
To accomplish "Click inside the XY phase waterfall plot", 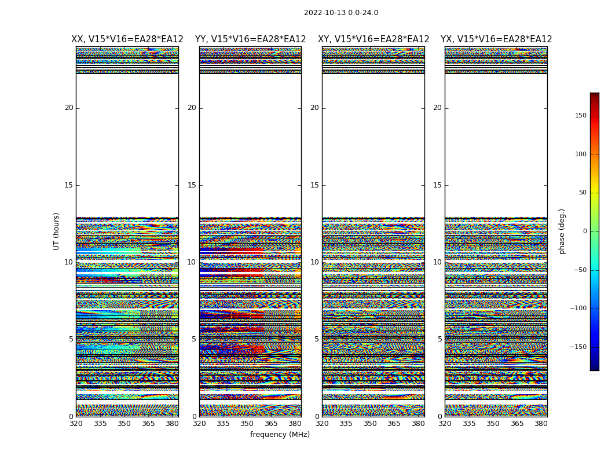I will pos(373,231).
